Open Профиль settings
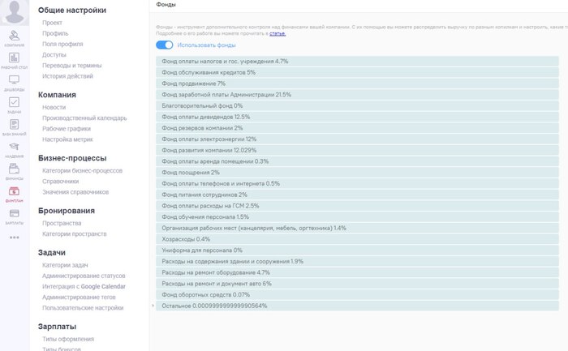 (x=55, y=33)
